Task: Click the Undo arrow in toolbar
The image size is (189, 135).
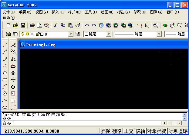Action: (87, 25)
